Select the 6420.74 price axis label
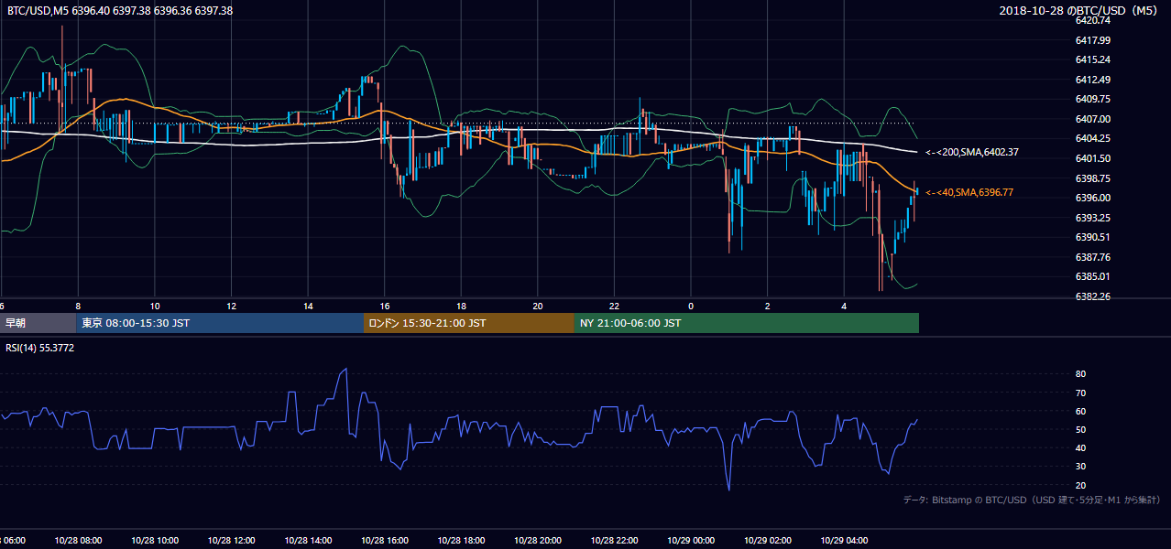This screenshot has width=1171, height=549. [x=1093, y=20]
